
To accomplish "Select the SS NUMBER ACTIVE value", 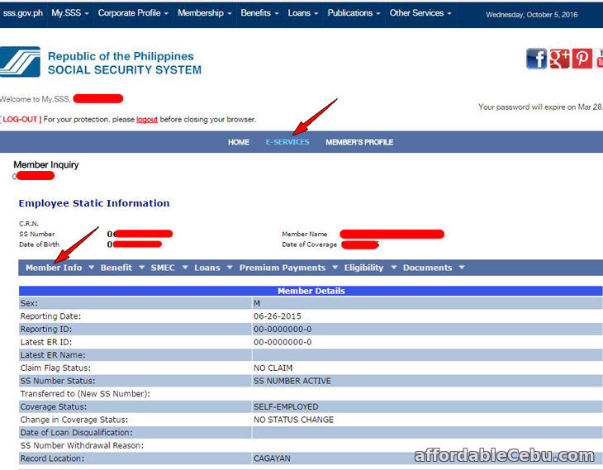I will point(292,381).
